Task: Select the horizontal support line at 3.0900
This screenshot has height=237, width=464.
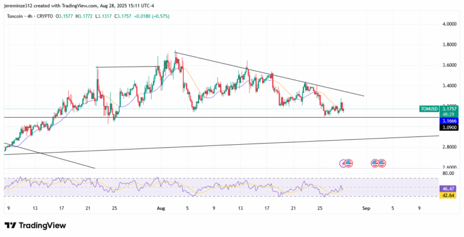Action: tap(221, 118)
